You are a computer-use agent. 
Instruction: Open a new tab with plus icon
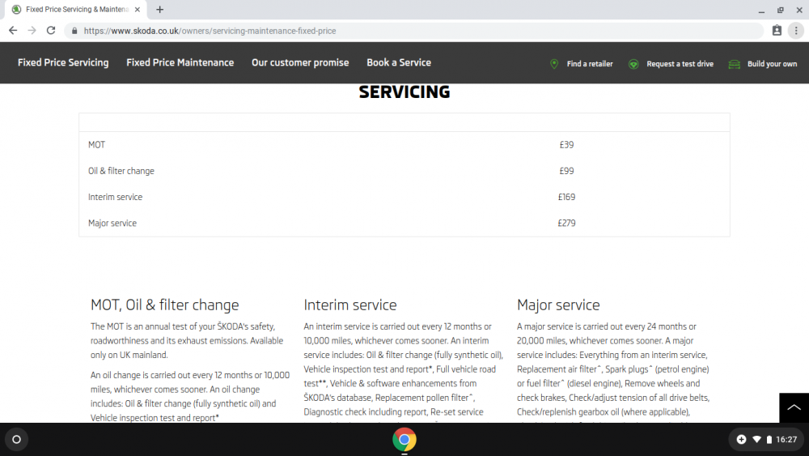coord(160,9)
